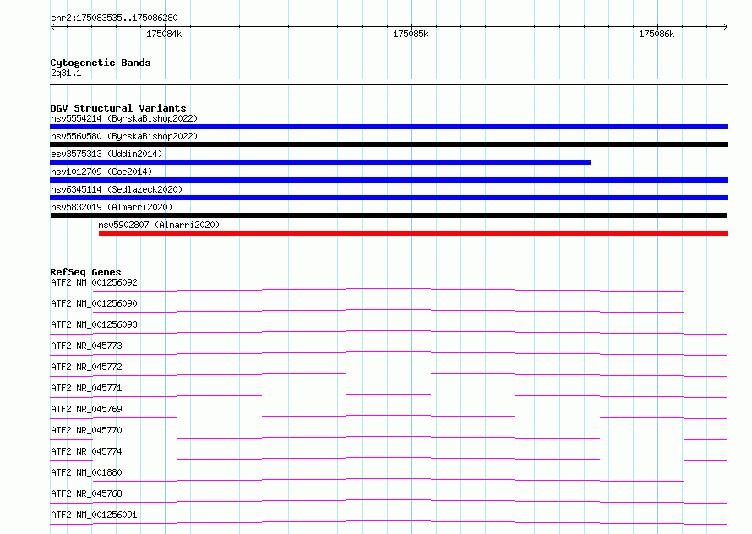Click the 175084k ruler tick label
The height and width of the screenshot is (534, 752).
tap(164, 34)
